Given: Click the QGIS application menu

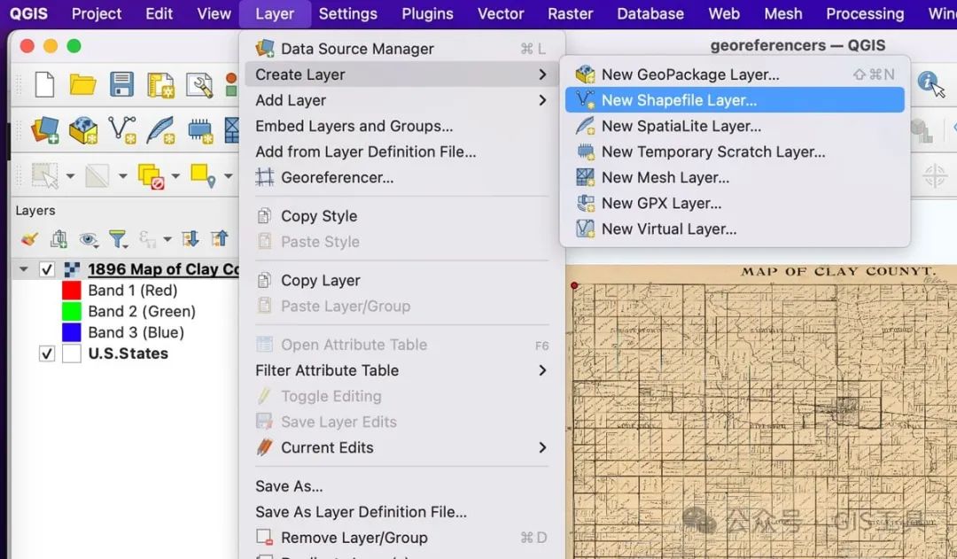Looking at the screenshot, I should click(x=28, y=13).
